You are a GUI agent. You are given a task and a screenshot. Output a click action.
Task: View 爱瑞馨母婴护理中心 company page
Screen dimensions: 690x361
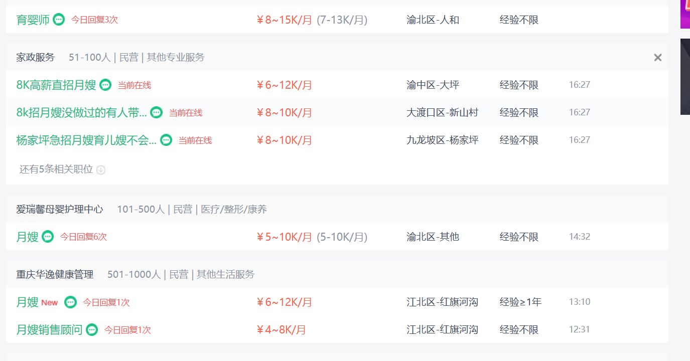[60, 209]
